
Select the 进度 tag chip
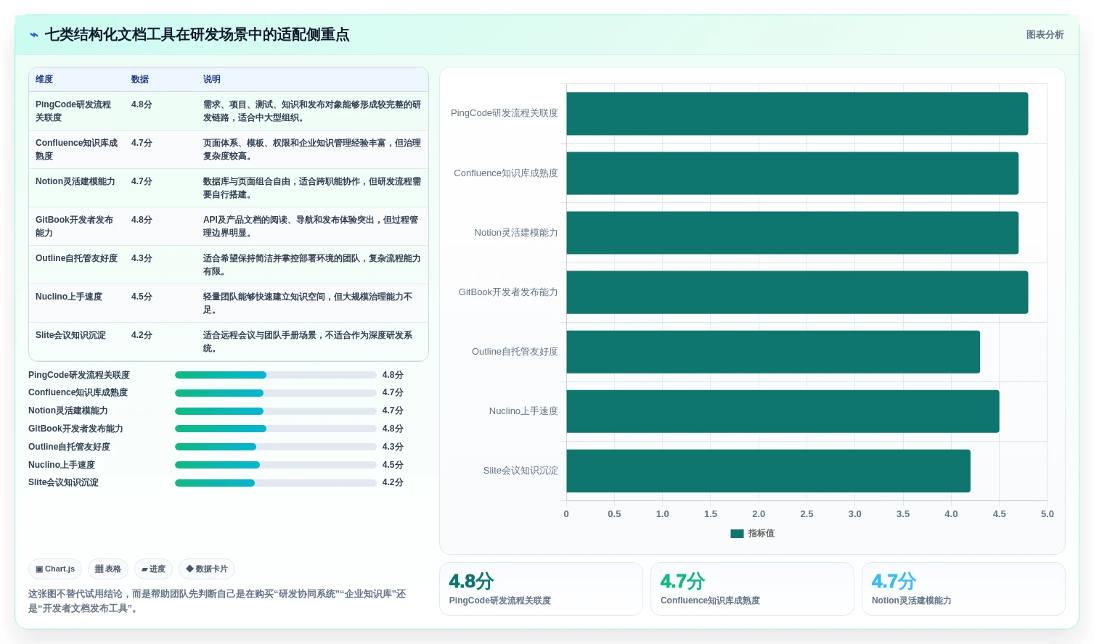pyautogui.click(x=153, y=569)
